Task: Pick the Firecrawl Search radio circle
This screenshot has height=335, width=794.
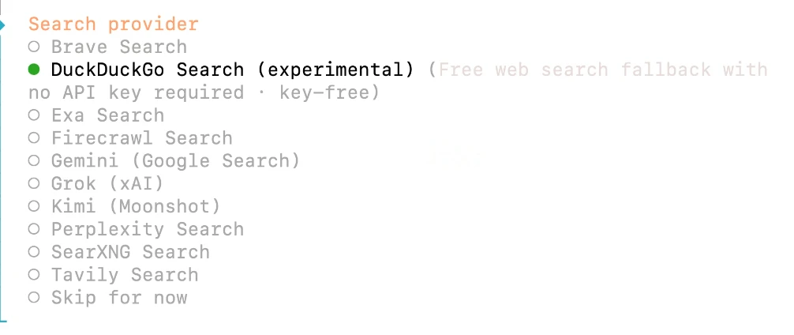Action: pyautogui.click(x=34, y=138)
